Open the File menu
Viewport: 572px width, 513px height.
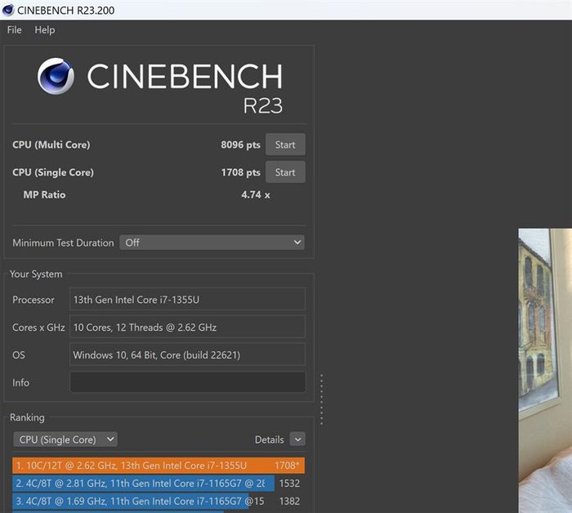pyautogui.click(x=14, y=30)
